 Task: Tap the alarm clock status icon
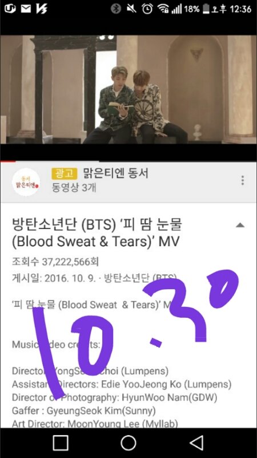147,9
